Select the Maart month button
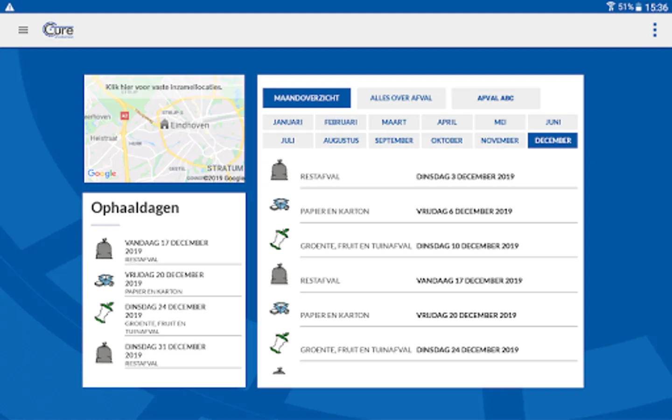Image resolution: width=672 pixels, height=420 pixels. point(394,122)
